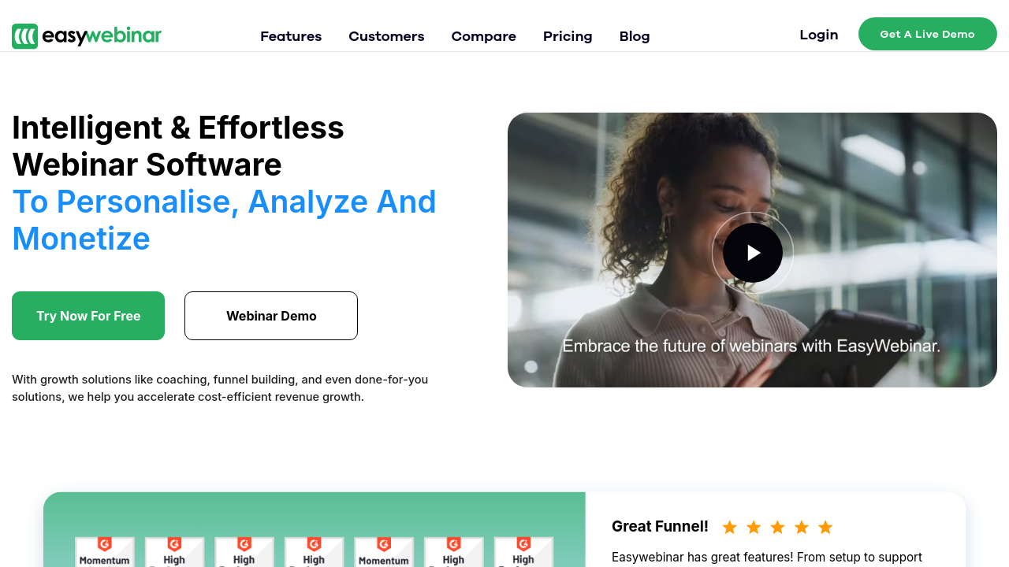Click the first star in the review rating
Viewport: 1009px width, 567px height.
click(730, 528)
